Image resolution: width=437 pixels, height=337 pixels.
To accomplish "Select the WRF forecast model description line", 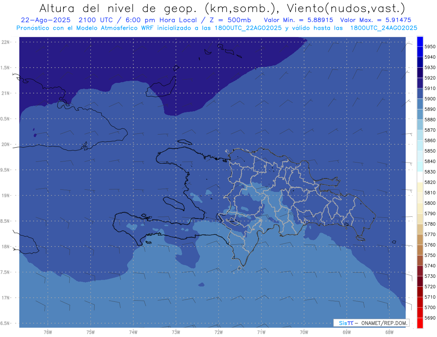I will 217,28.
